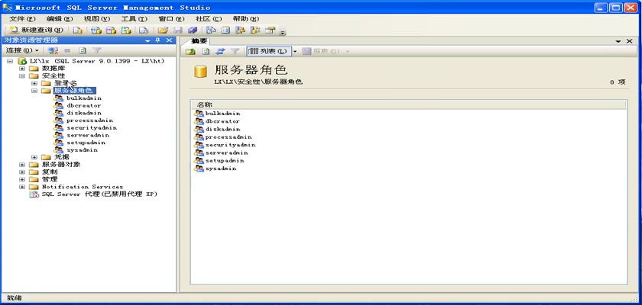Click the Filter funnel icon in summary toolbar

[x=235, y=51]
